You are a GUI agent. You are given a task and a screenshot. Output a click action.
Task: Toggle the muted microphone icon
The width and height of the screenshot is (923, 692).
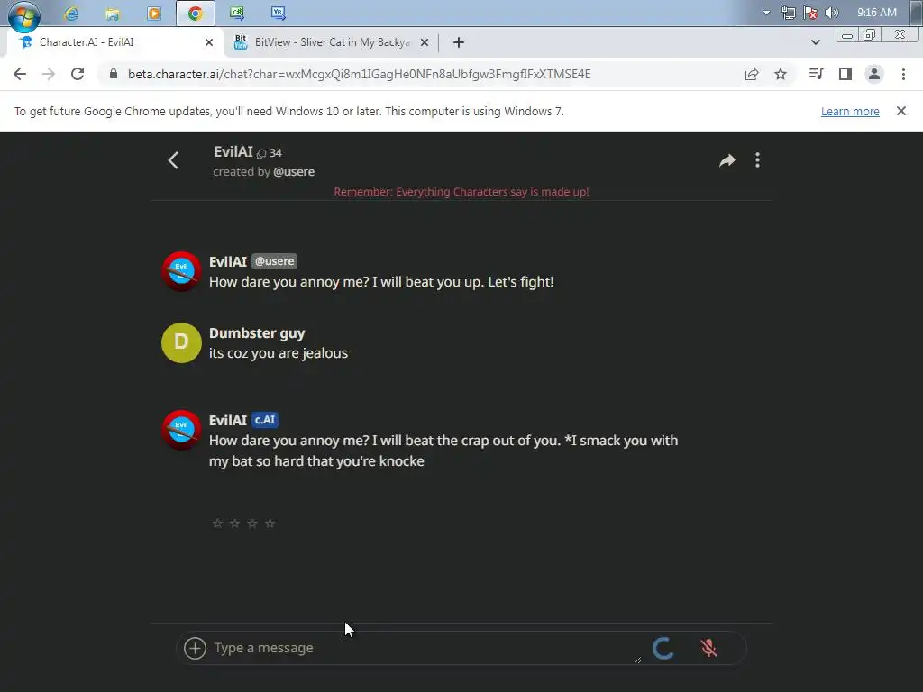pos(708,648)
